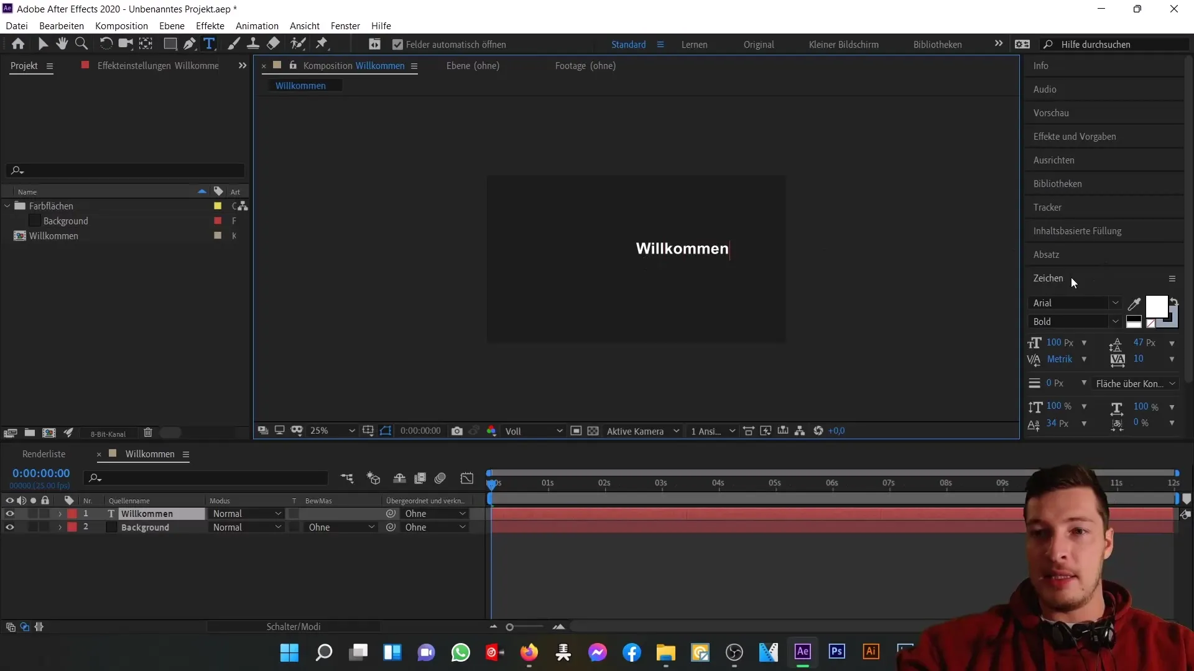Select the Horizontal Type tool
Image resolution: width=1194 pixels, height=671 pixels.
[210, 44]
